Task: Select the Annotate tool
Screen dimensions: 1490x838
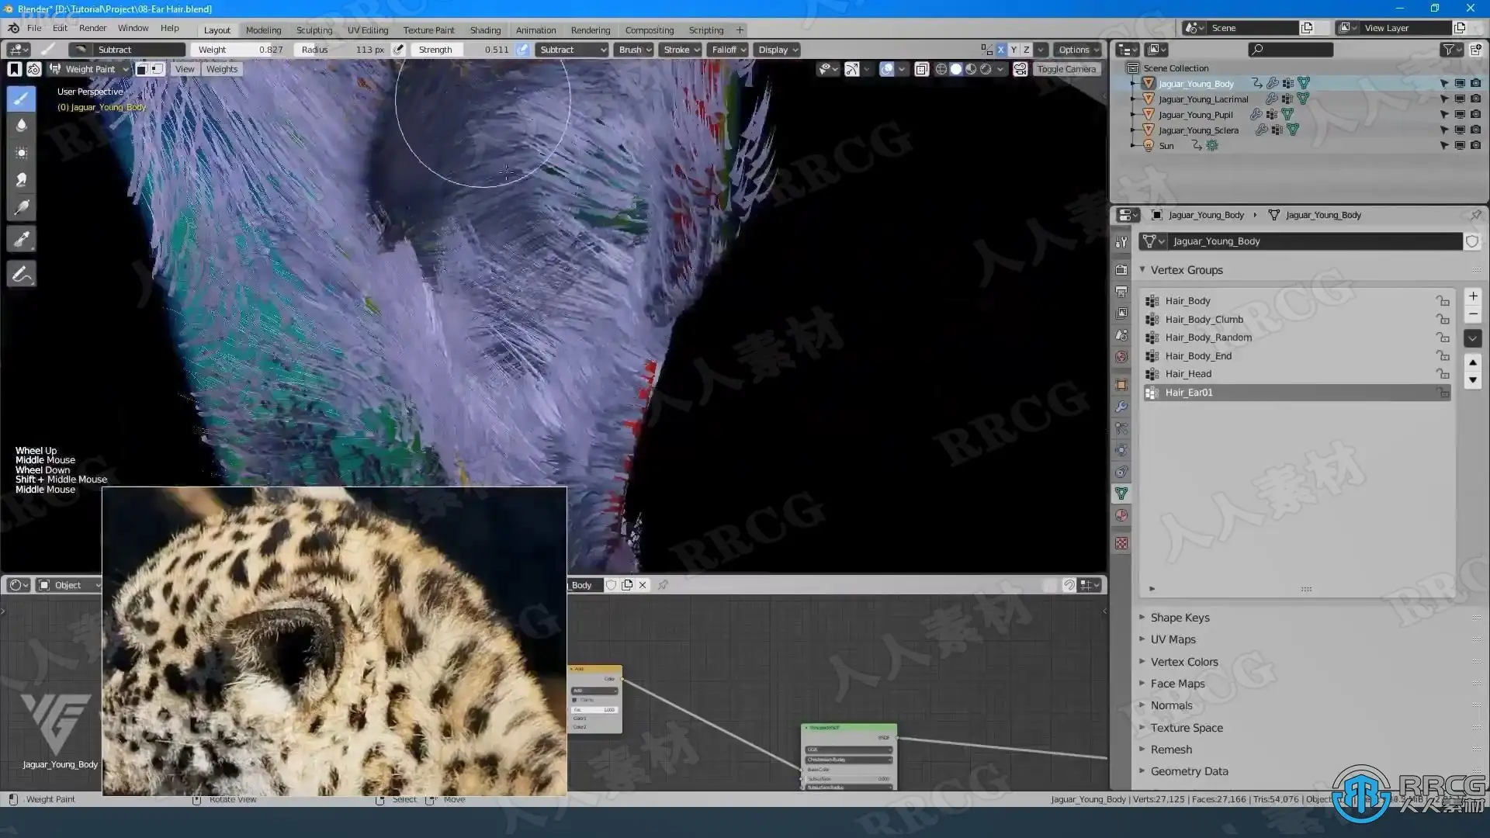Action: (21, 275)
